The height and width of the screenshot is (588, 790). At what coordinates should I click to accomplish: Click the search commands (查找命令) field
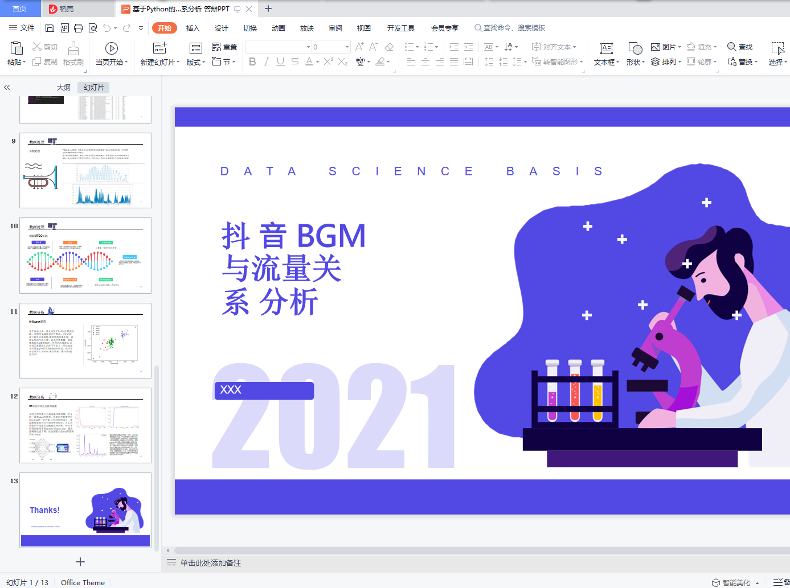[510, 28]
